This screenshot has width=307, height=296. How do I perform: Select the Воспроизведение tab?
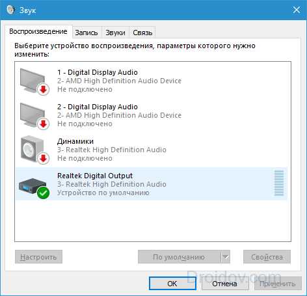(x=38, y=31)
